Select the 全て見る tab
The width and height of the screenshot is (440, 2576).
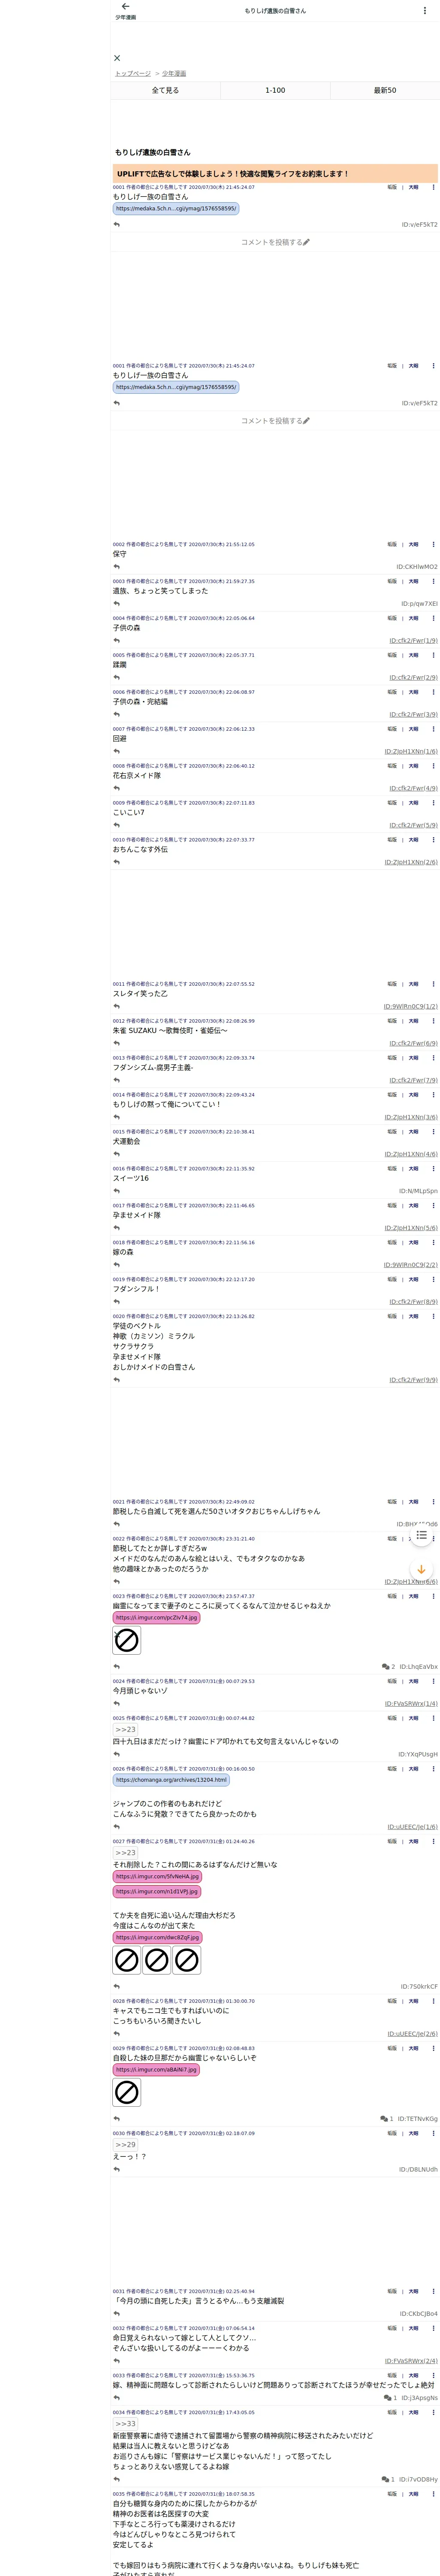tap(165, 90)
